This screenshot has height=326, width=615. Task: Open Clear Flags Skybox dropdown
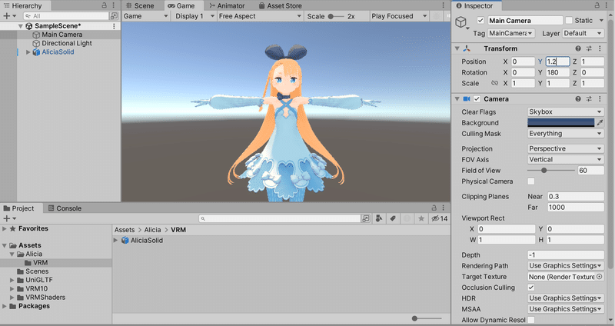point(565,111)
